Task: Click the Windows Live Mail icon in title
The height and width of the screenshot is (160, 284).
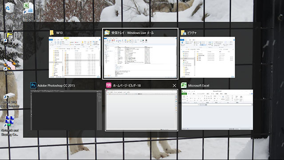Action: coord(107,32)
